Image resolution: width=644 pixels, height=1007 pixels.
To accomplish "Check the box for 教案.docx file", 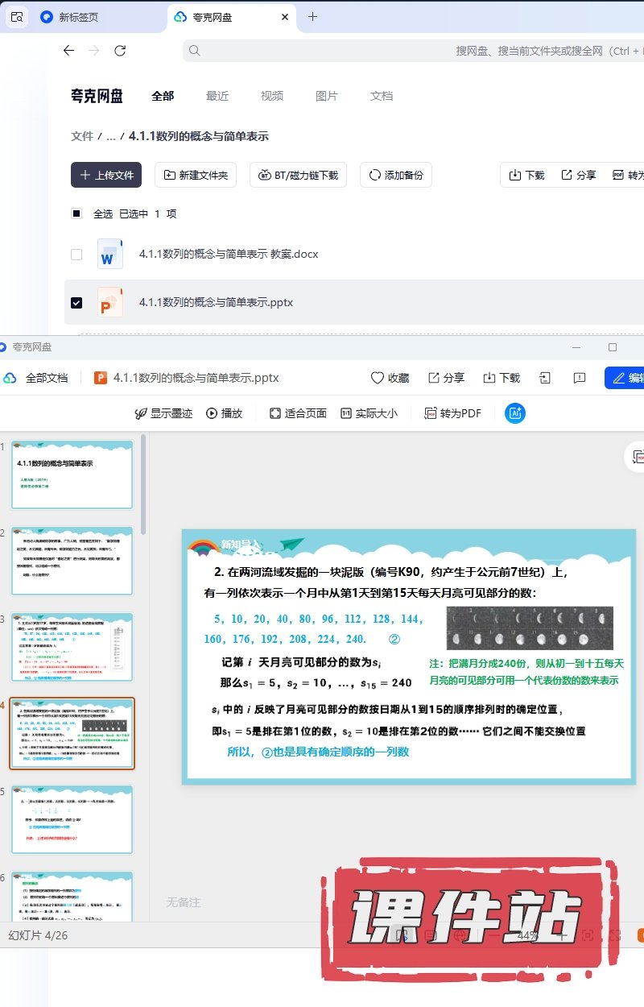I will point(76,255).
